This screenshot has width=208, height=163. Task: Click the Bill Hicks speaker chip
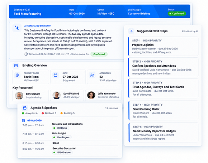pyautogui.click(x=61, y=128)
